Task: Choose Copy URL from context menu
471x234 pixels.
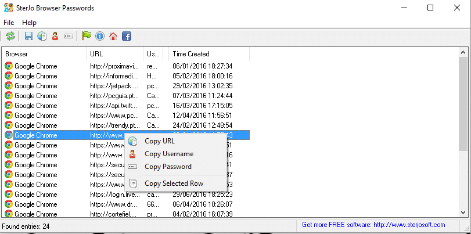Action: pos(175,141)
